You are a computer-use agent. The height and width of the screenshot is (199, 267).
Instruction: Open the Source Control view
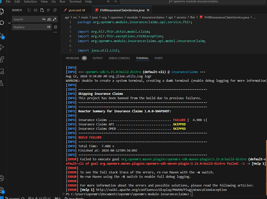2,36
